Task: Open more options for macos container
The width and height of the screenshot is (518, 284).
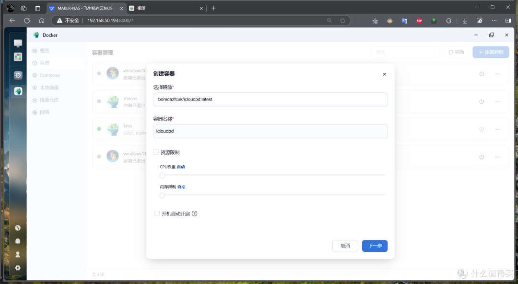Action: pos(497,102)
